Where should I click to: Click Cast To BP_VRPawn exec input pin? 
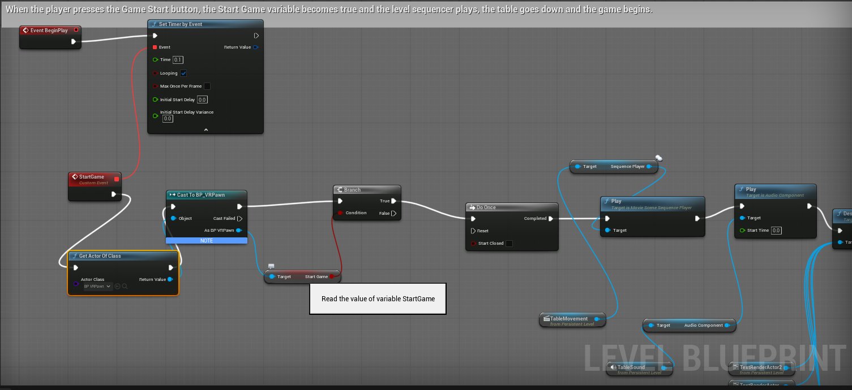(x=173, y=206)
